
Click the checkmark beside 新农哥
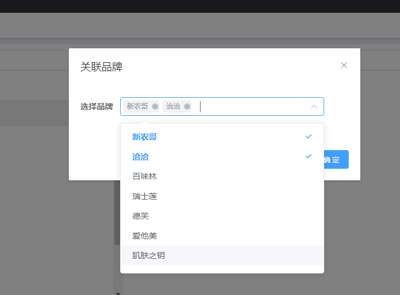tap(308, 137)
